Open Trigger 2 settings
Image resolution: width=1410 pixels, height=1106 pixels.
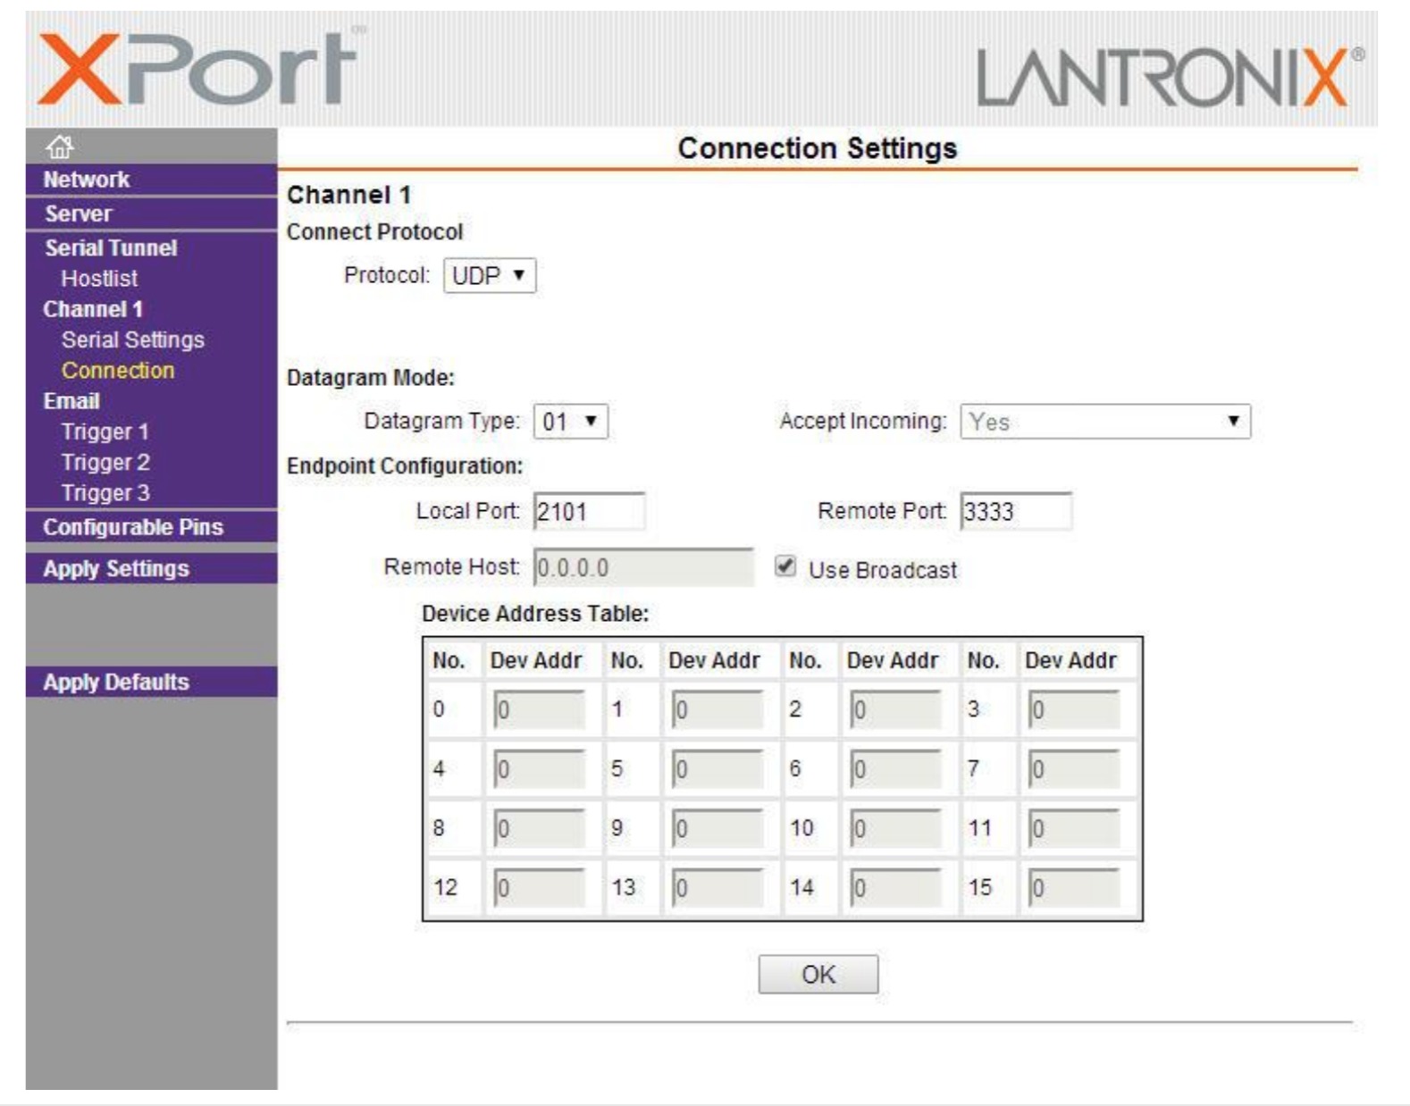pos(105,462)
